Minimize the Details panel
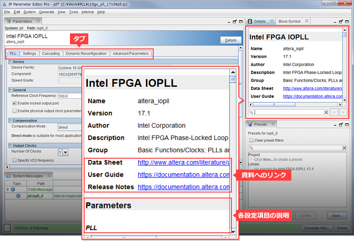The width and height of the screenshot is (354, 241). click(x=335, y=22)
